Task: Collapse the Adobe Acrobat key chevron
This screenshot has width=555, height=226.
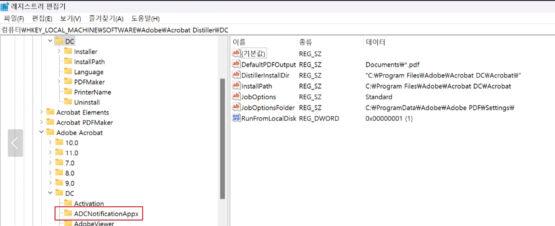Action: tap(41, 132)
